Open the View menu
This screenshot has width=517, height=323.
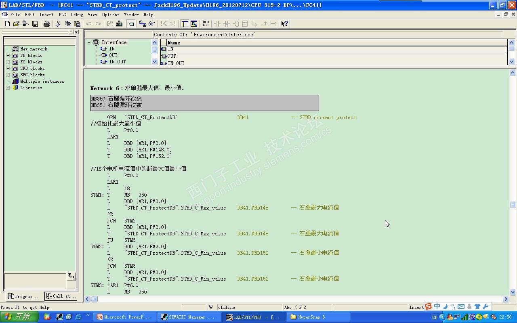[92, 15]
